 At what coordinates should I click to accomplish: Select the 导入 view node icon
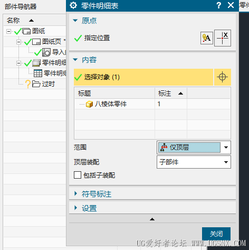[46, 52]
